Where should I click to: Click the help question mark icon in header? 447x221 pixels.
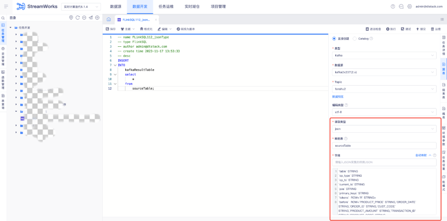393,6
